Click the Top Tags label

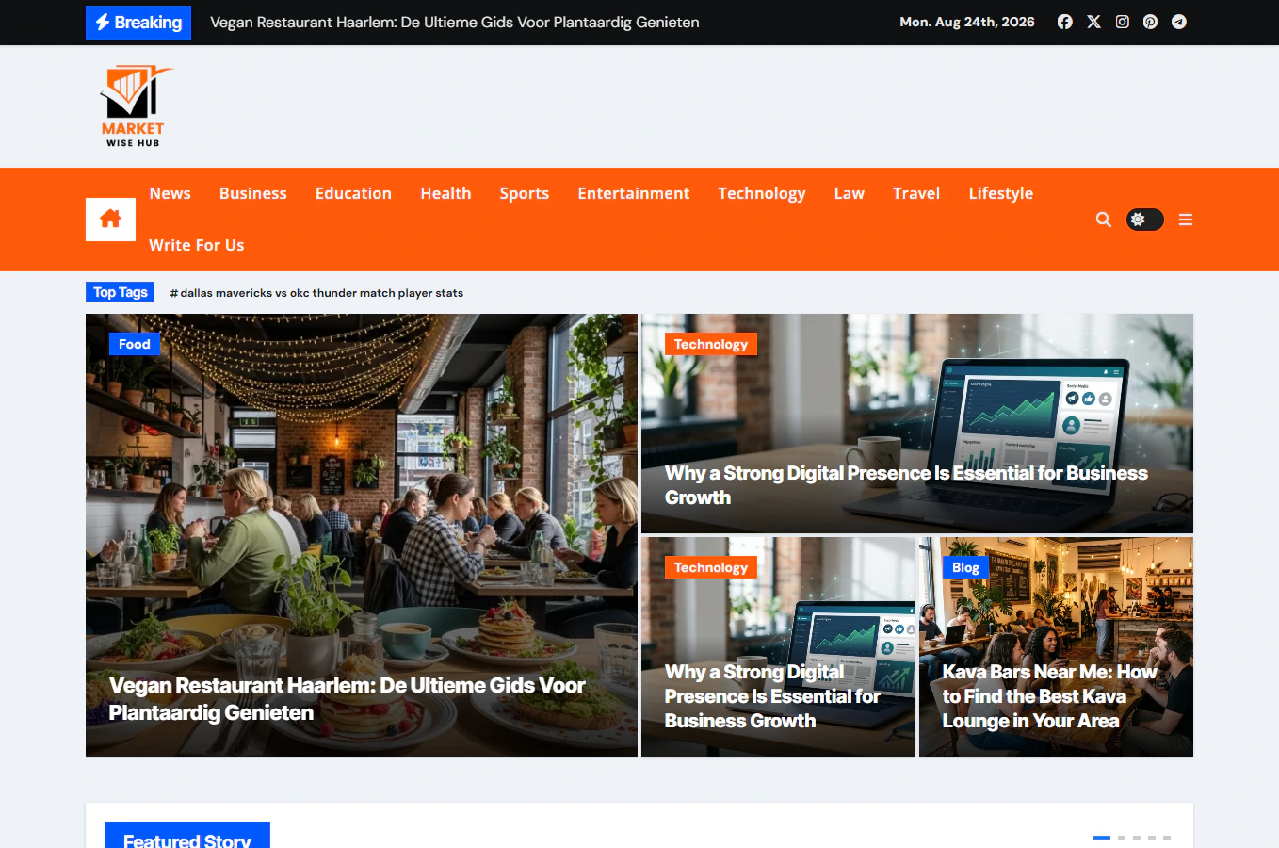coord(120,292)
